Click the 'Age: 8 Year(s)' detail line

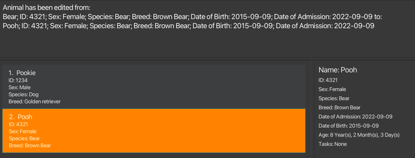(x=359, y=135)
